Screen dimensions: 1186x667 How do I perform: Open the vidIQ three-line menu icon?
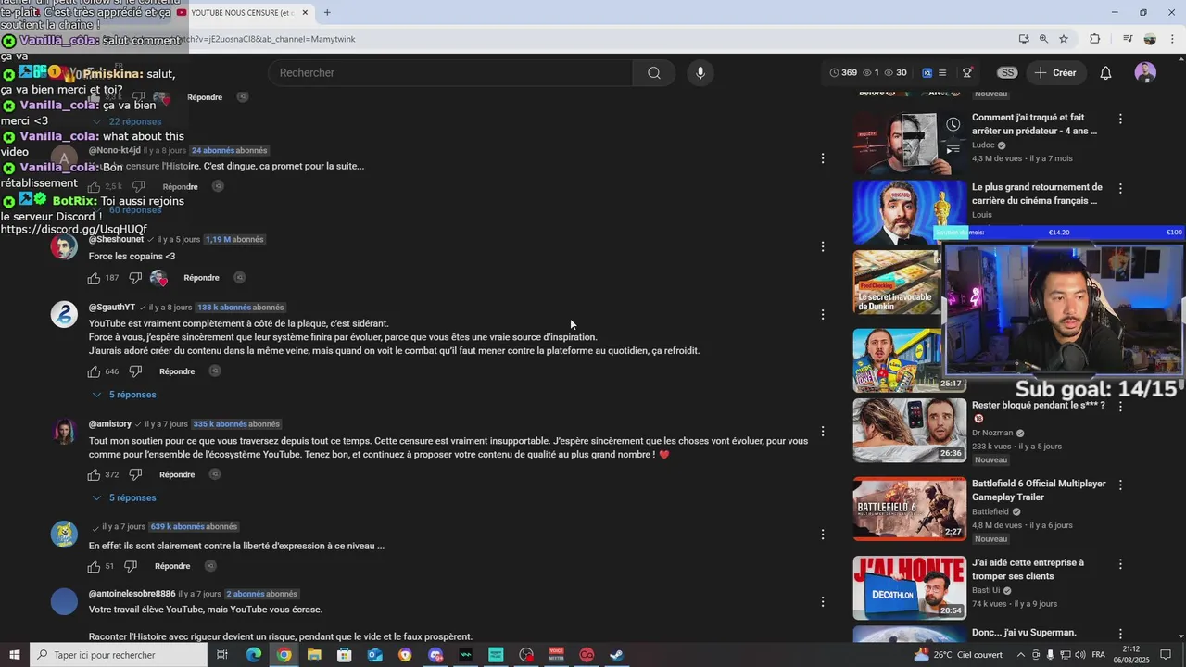[942, 73]
